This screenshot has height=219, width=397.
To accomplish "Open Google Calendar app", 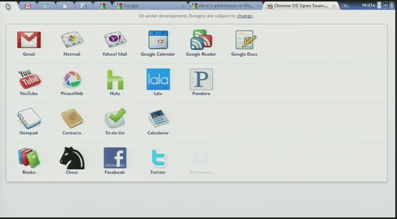I will pyautogui.click(x=158, y=40).
